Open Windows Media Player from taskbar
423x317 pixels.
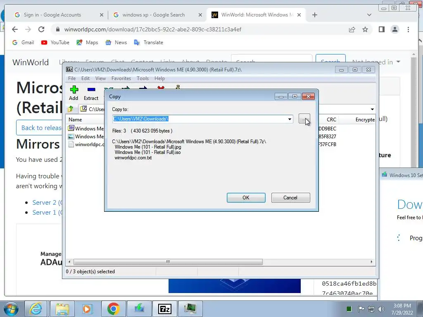[88, 309]
